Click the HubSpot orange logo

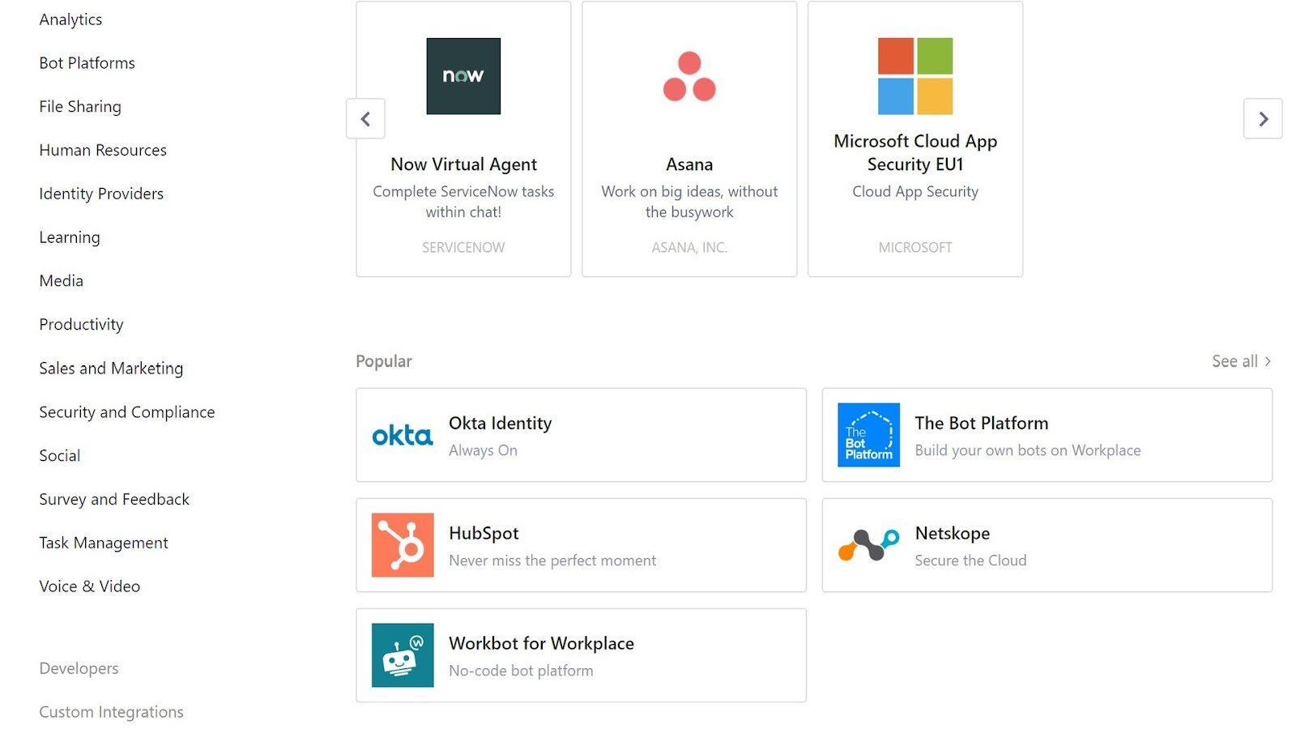pyautogui.click(x=403, y=545)
